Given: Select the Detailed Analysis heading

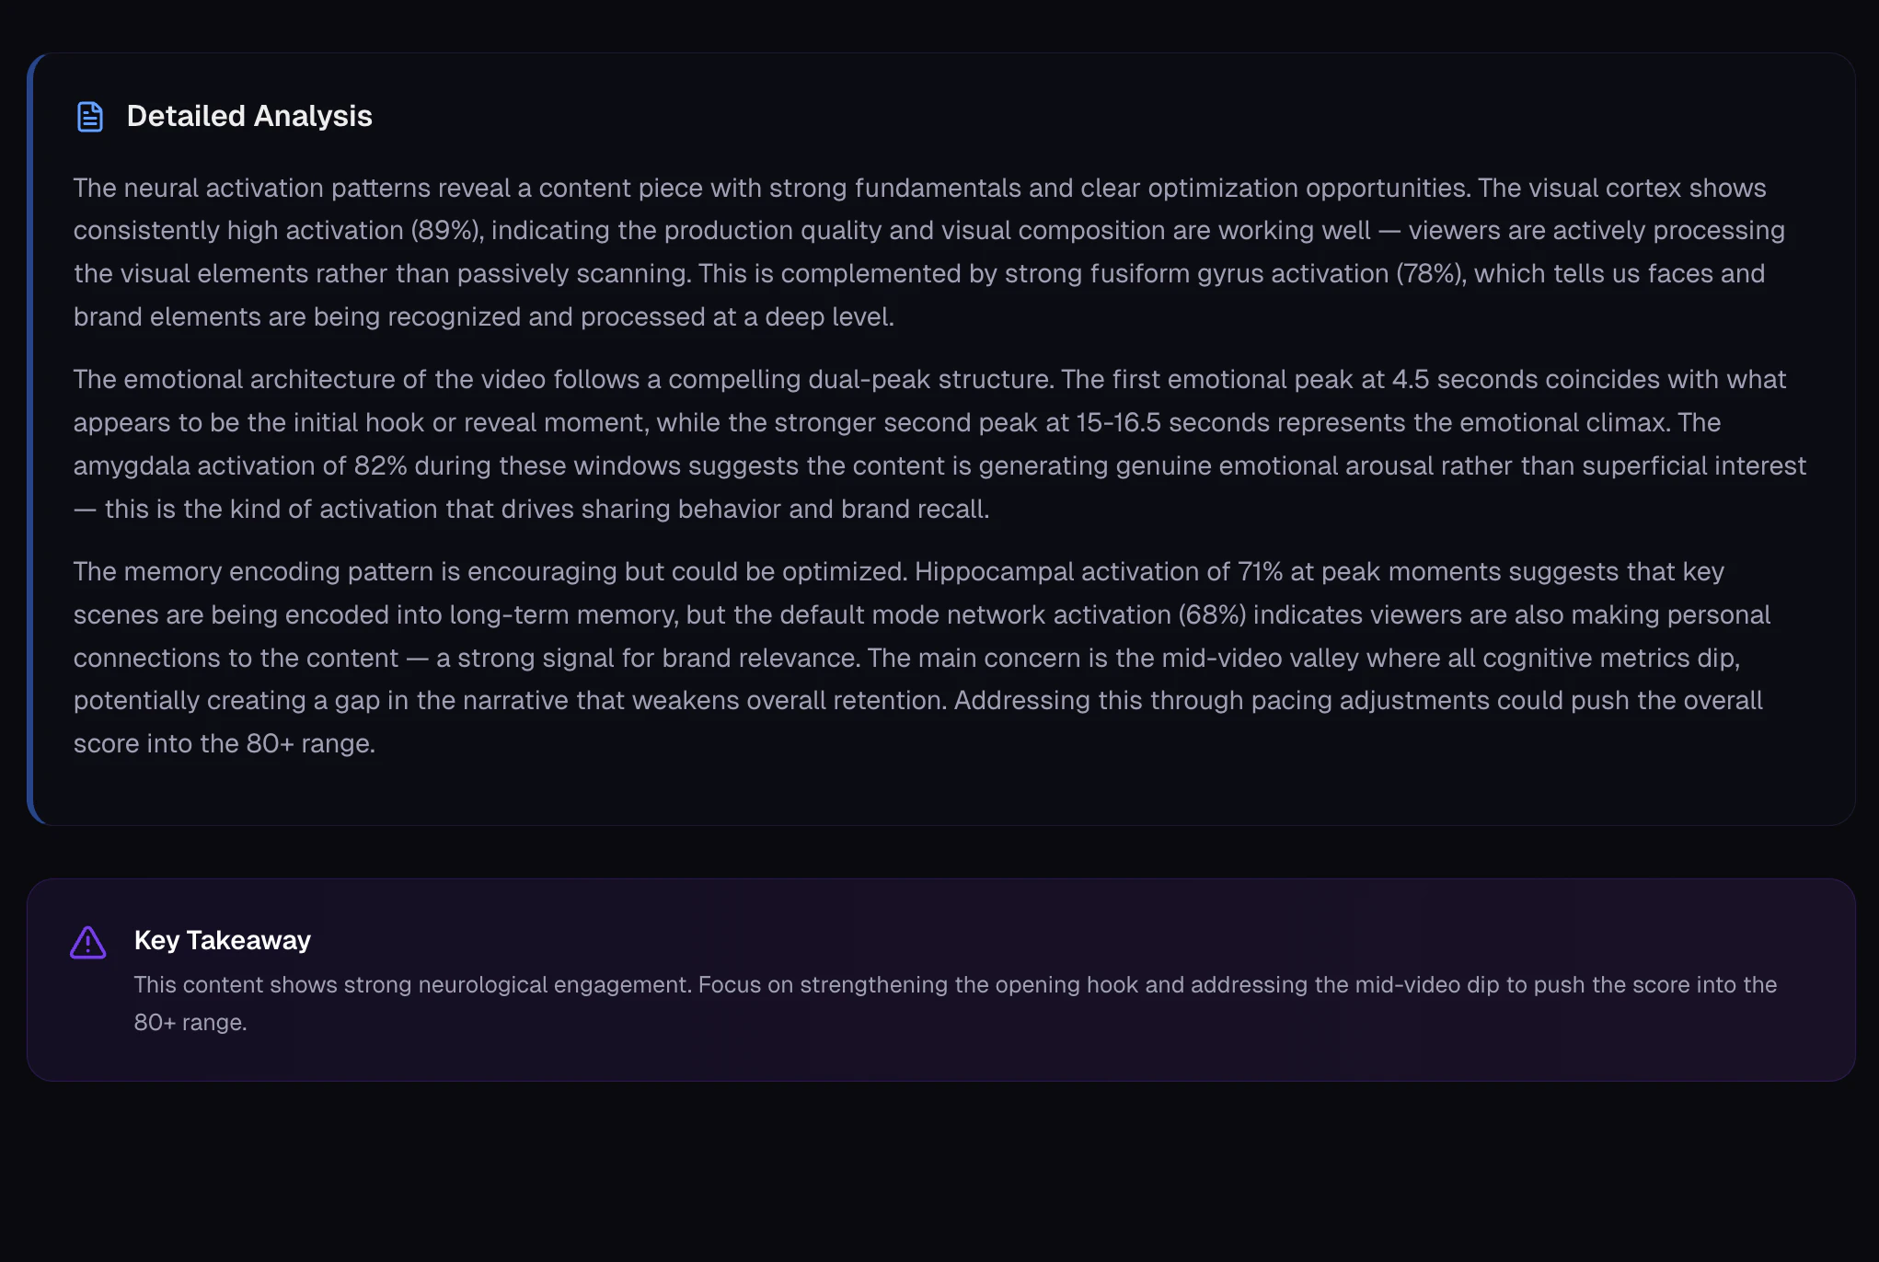Looking at the screenshot, I should (248, 117).
